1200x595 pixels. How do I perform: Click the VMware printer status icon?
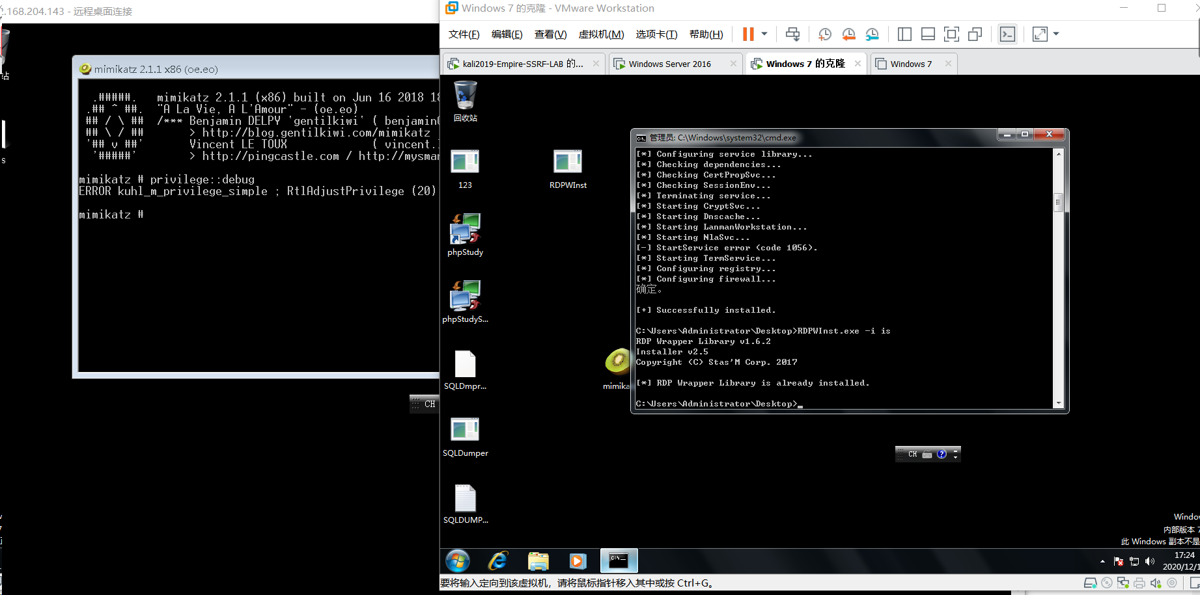pyautogui.click(x=1139, y=583)
